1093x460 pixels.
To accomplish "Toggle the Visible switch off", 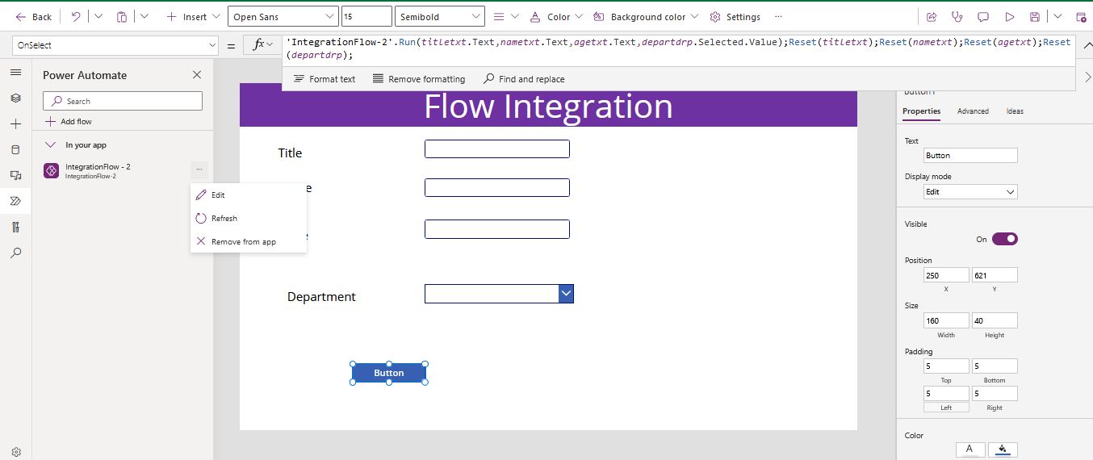I will [1004, 239].
